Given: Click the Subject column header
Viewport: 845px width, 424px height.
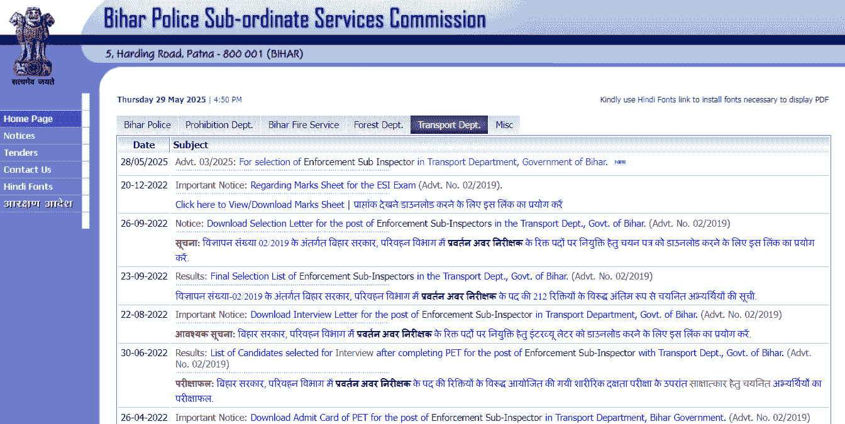Looking at the screenshot, I should [191, 145].
